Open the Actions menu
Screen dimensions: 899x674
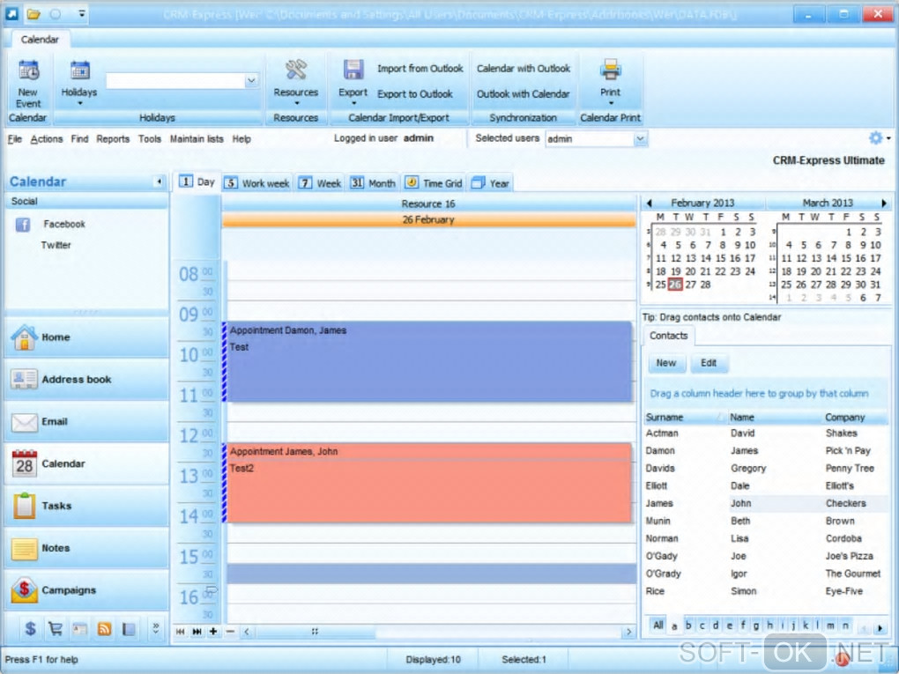(47, 138)
